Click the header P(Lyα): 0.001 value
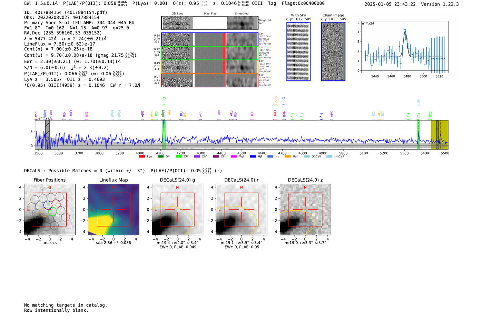The height and width of the screenshot is (329, 483). (150, 3)
